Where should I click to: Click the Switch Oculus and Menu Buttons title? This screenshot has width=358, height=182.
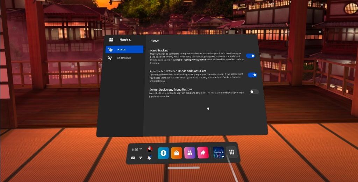click(171, 89)
